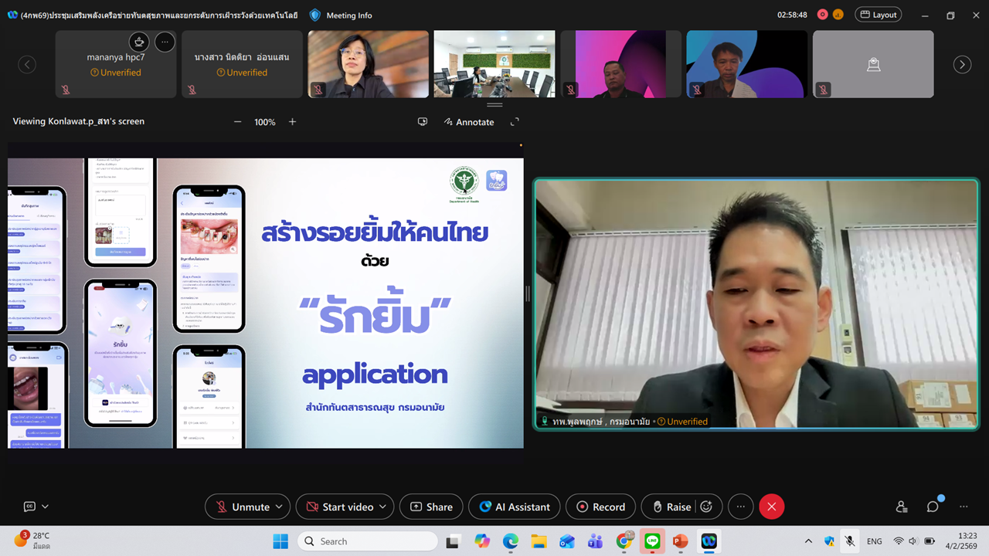Start recording with Record button

point(600,507)
